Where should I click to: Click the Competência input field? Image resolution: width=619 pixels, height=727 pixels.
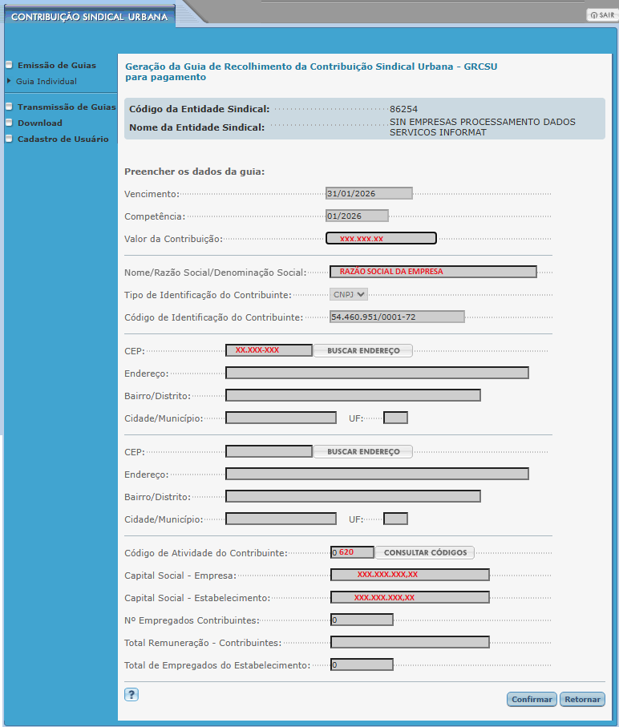(x=357, y=216)
